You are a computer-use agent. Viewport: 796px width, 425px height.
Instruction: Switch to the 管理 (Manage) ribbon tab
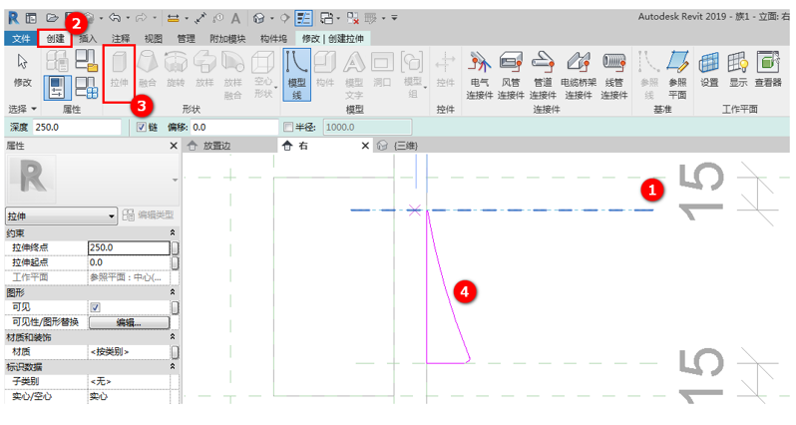pyautogui.click(x=186, y=39)
